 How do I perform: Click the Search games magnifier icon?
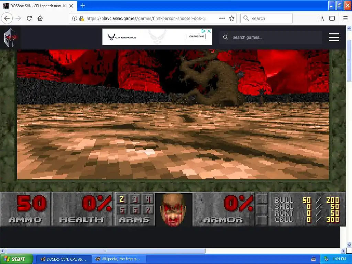(x=225, y=37)
